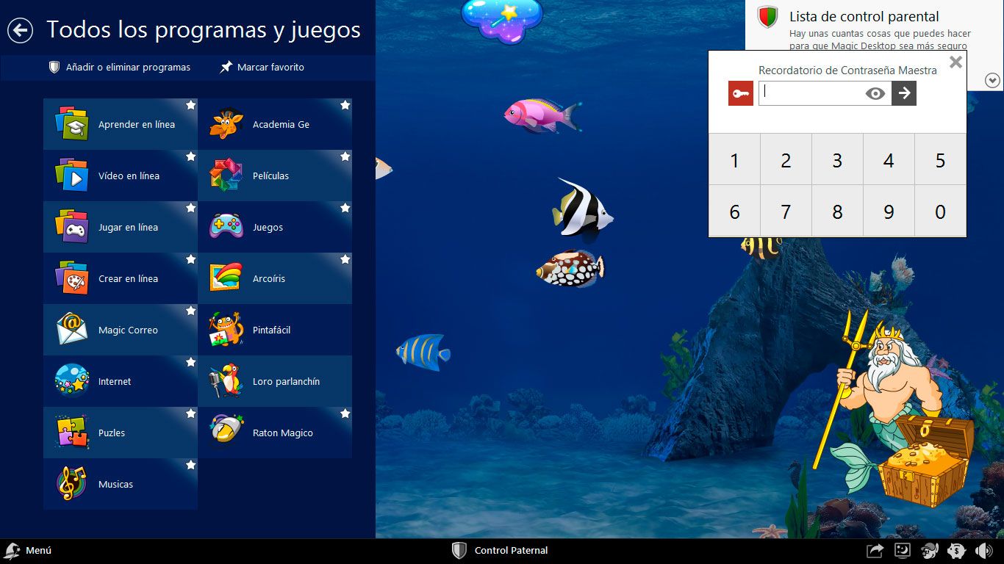Image resolution: width=1004 pixels, height=564 pixels.
Task: Click the magic wand cloud icon
Action: click(x=503, y=18)
